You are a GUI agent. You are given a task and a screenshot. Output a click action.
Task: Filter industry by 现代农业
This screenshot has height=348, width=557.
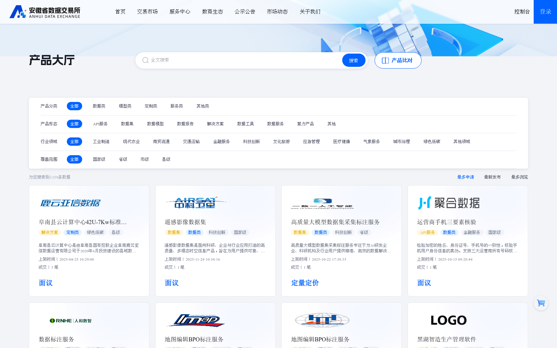pos(131,142)
